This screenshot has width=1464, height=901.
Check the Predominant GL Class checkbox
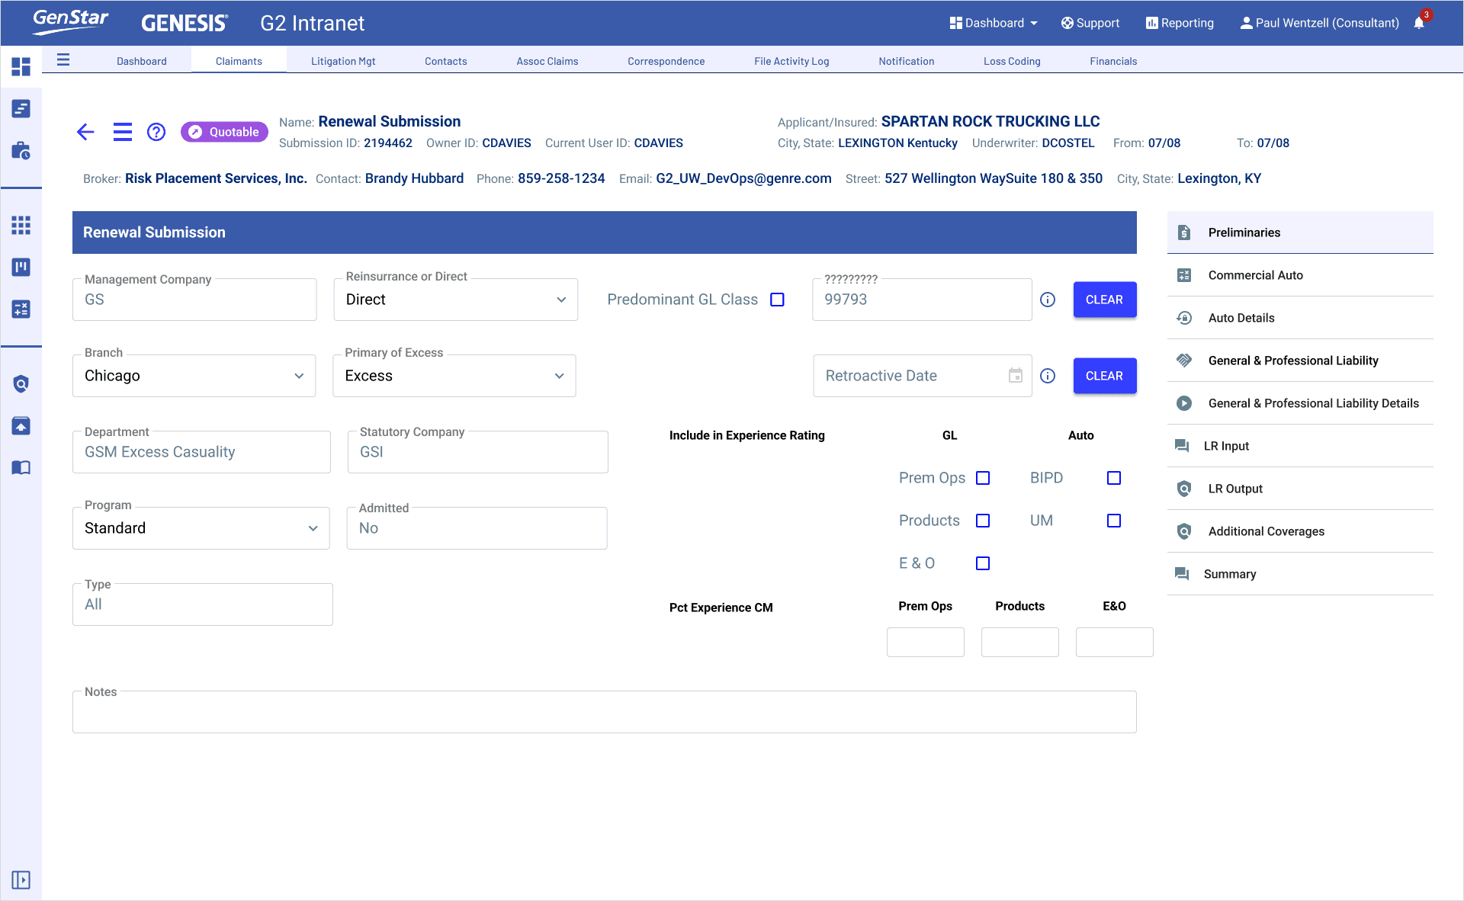(777, 300)
